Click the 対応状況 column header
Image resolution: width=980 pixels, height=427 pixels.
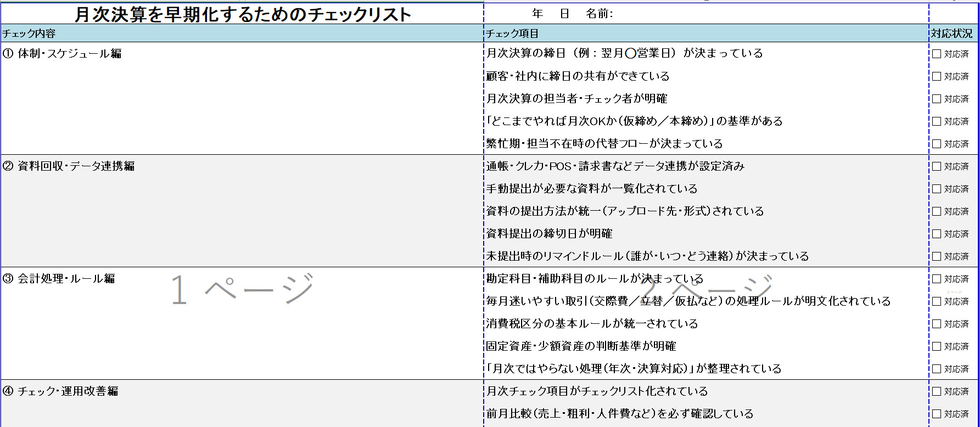[x=951, y=33]
